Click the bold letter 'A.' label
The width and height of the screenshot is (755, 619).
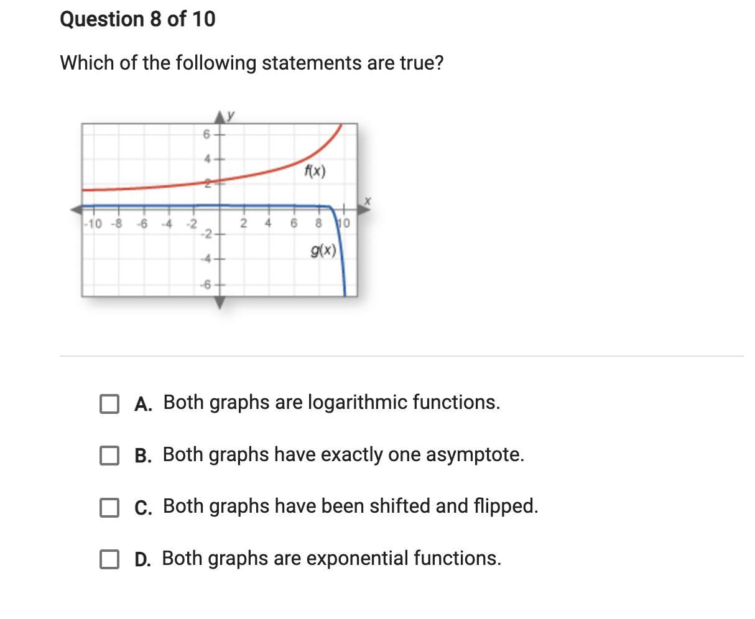tap(142, 404)
